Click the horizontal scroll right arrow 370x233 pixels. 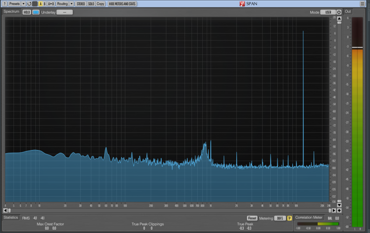[x=334, y=210]
